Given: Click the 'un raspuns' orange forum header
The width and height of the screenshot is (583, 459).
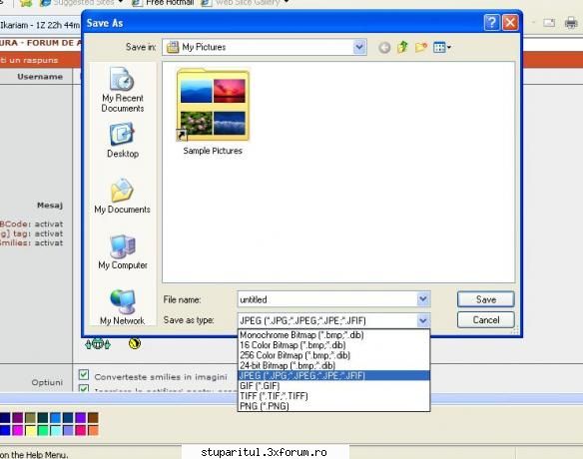Looking at the screenshot, I should tap(29, 60).
